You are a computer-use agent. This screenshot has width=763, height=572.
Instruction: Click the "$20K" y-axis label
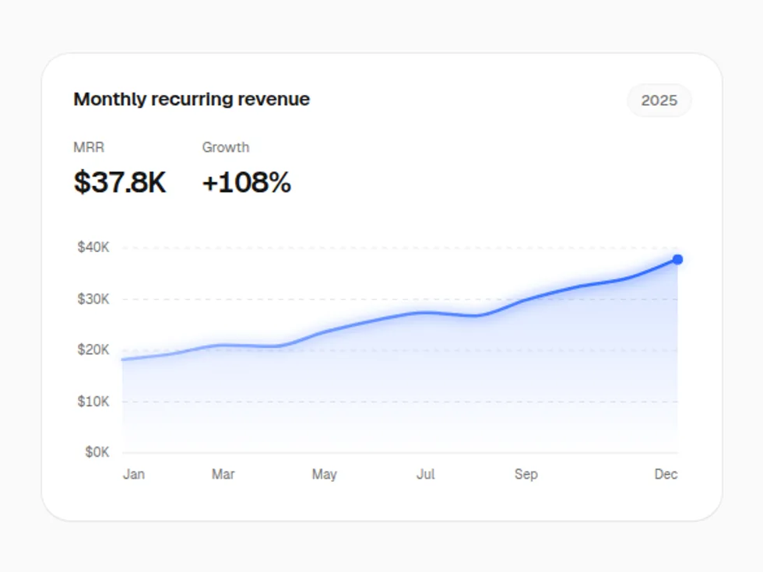pos(93,349)
